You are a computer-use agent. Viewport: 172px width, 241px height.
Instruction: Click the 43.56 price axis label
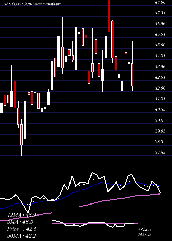coord(160,67)
